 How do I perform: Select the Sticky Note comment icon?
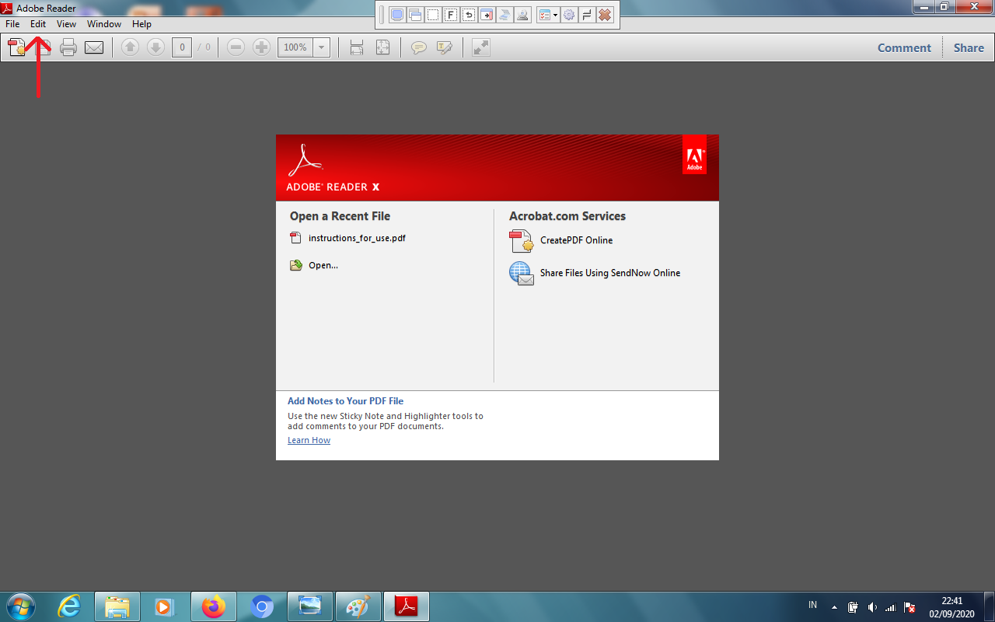(419, 47)
